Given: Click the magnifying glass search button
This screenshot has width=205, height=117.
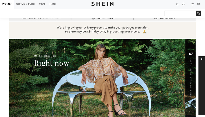Looking at the screenshot, I should 198,14.
